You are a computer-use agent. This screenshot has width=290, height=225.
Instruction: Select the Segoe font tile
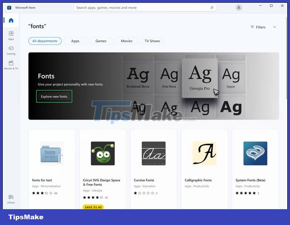click(231, 77)
